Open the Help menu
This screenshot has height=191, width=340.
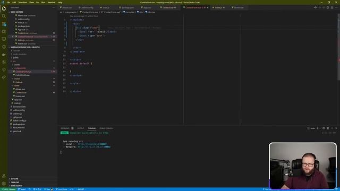(x=60, y=2)
